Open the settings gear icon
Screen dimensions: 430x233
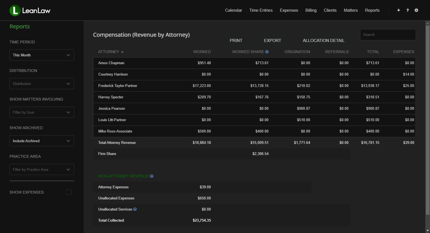point(416,10)
